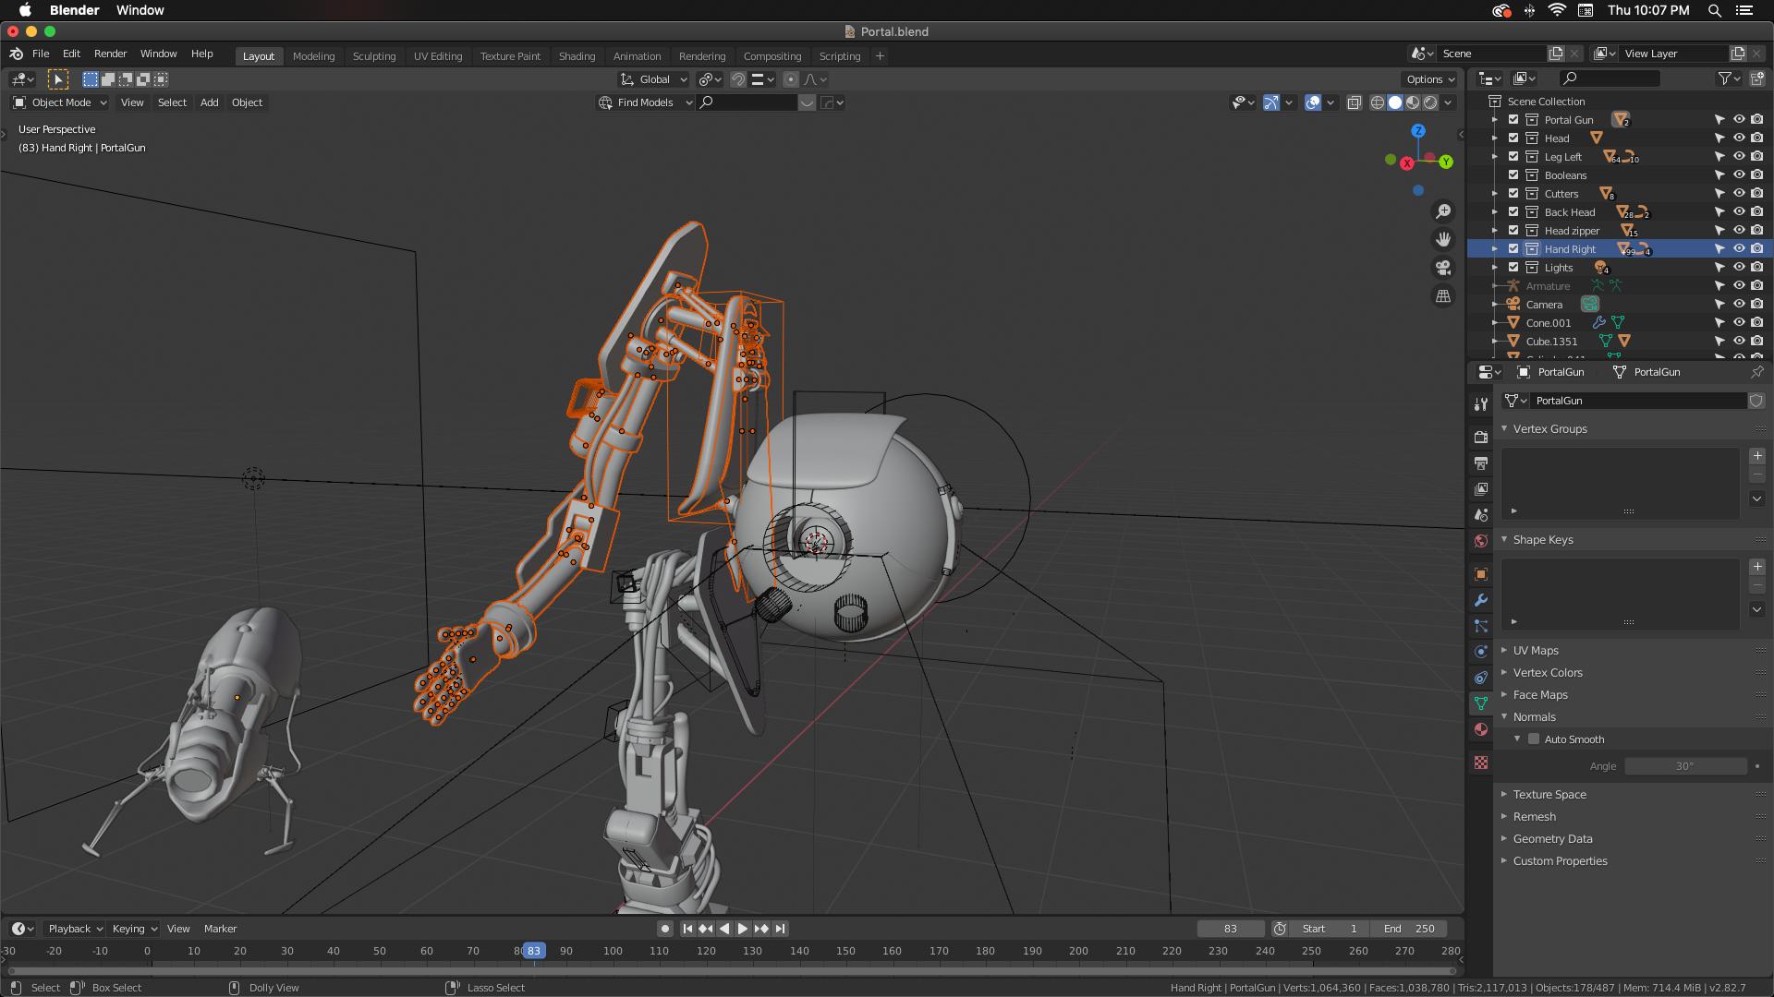
Task: Uncheck the Head collection checkbox
Action: (x=1513, y=138)
